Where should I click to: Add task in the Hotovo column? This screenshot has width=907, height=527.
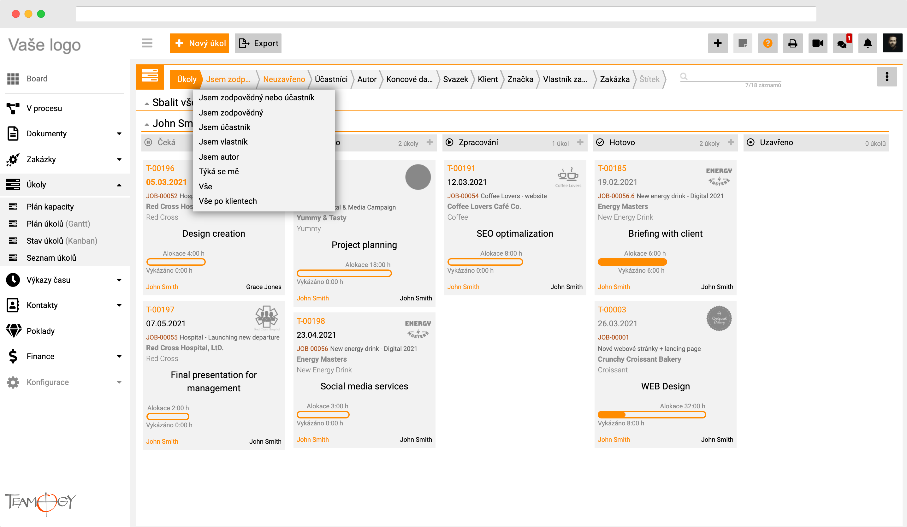pos(731,143)
